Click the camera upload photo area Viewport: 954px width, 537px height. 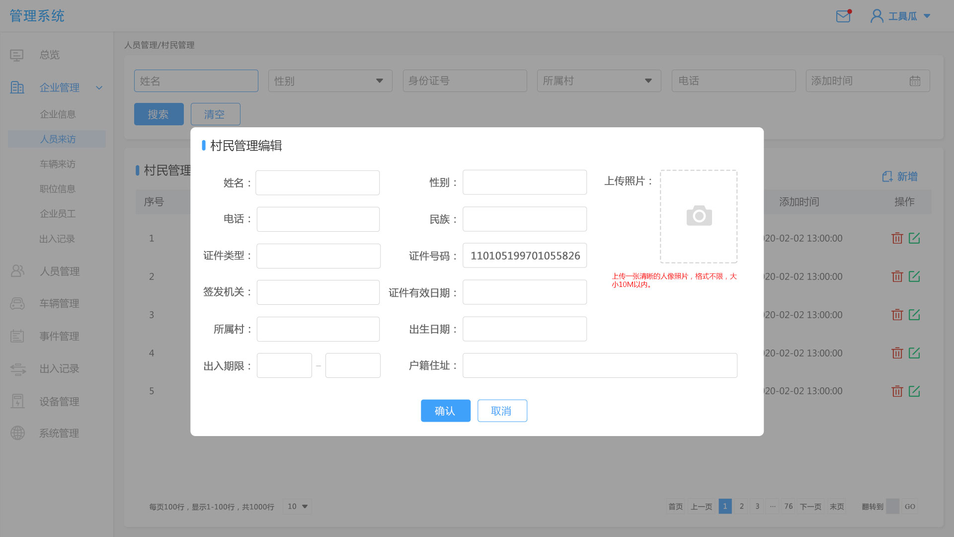coord(699,216)
